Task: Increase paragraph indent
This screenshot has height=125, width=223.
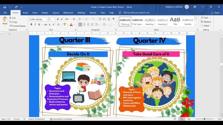Action: click(104, 19)
